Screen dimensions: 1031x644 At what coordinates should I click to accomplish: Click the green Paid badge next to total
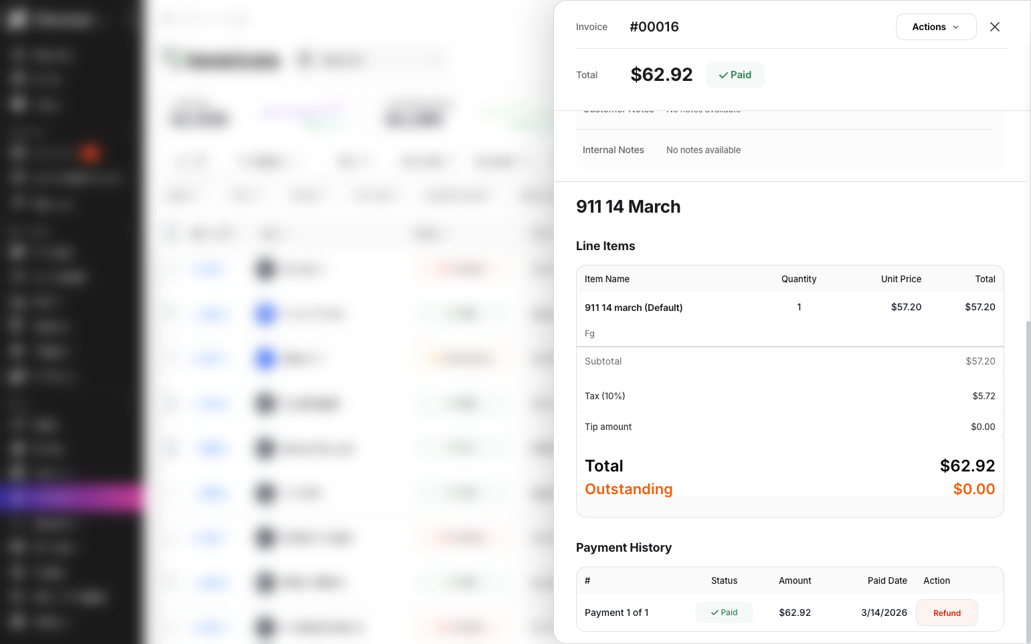tap(735, 75)
